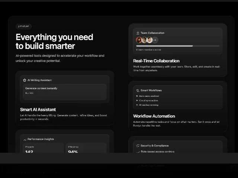
Task: Click the Real-Time Collaboration heading
Action: pyautogui.click(x=156, y=61)
